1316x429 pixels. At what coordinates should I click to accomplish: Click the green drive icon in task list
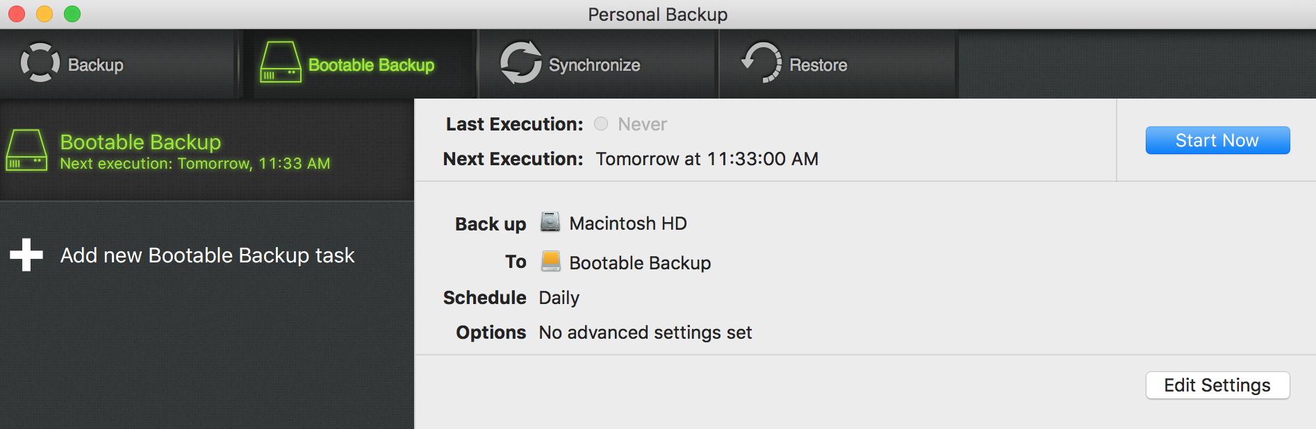click(26, 150)
